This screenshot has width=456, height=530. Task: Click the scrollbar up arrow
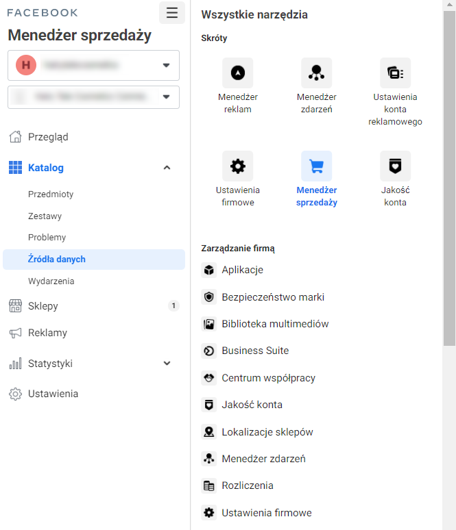click(449, 5)
